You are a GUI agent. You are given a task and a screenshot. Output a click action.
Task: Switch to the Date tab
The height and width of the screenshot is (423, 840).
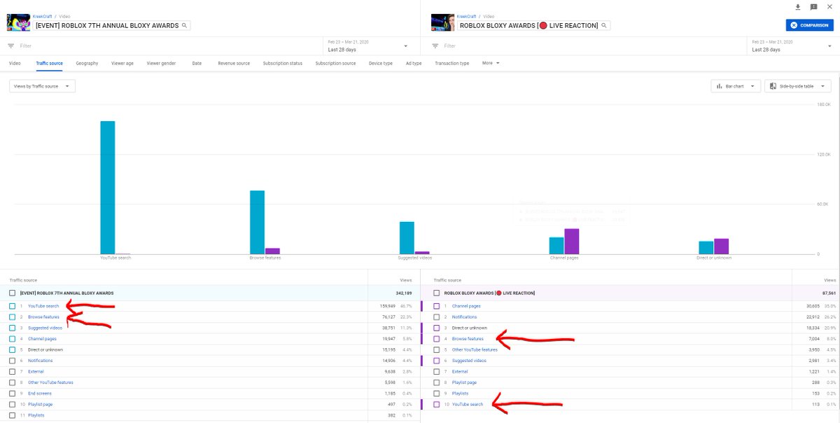coord(197,63)
